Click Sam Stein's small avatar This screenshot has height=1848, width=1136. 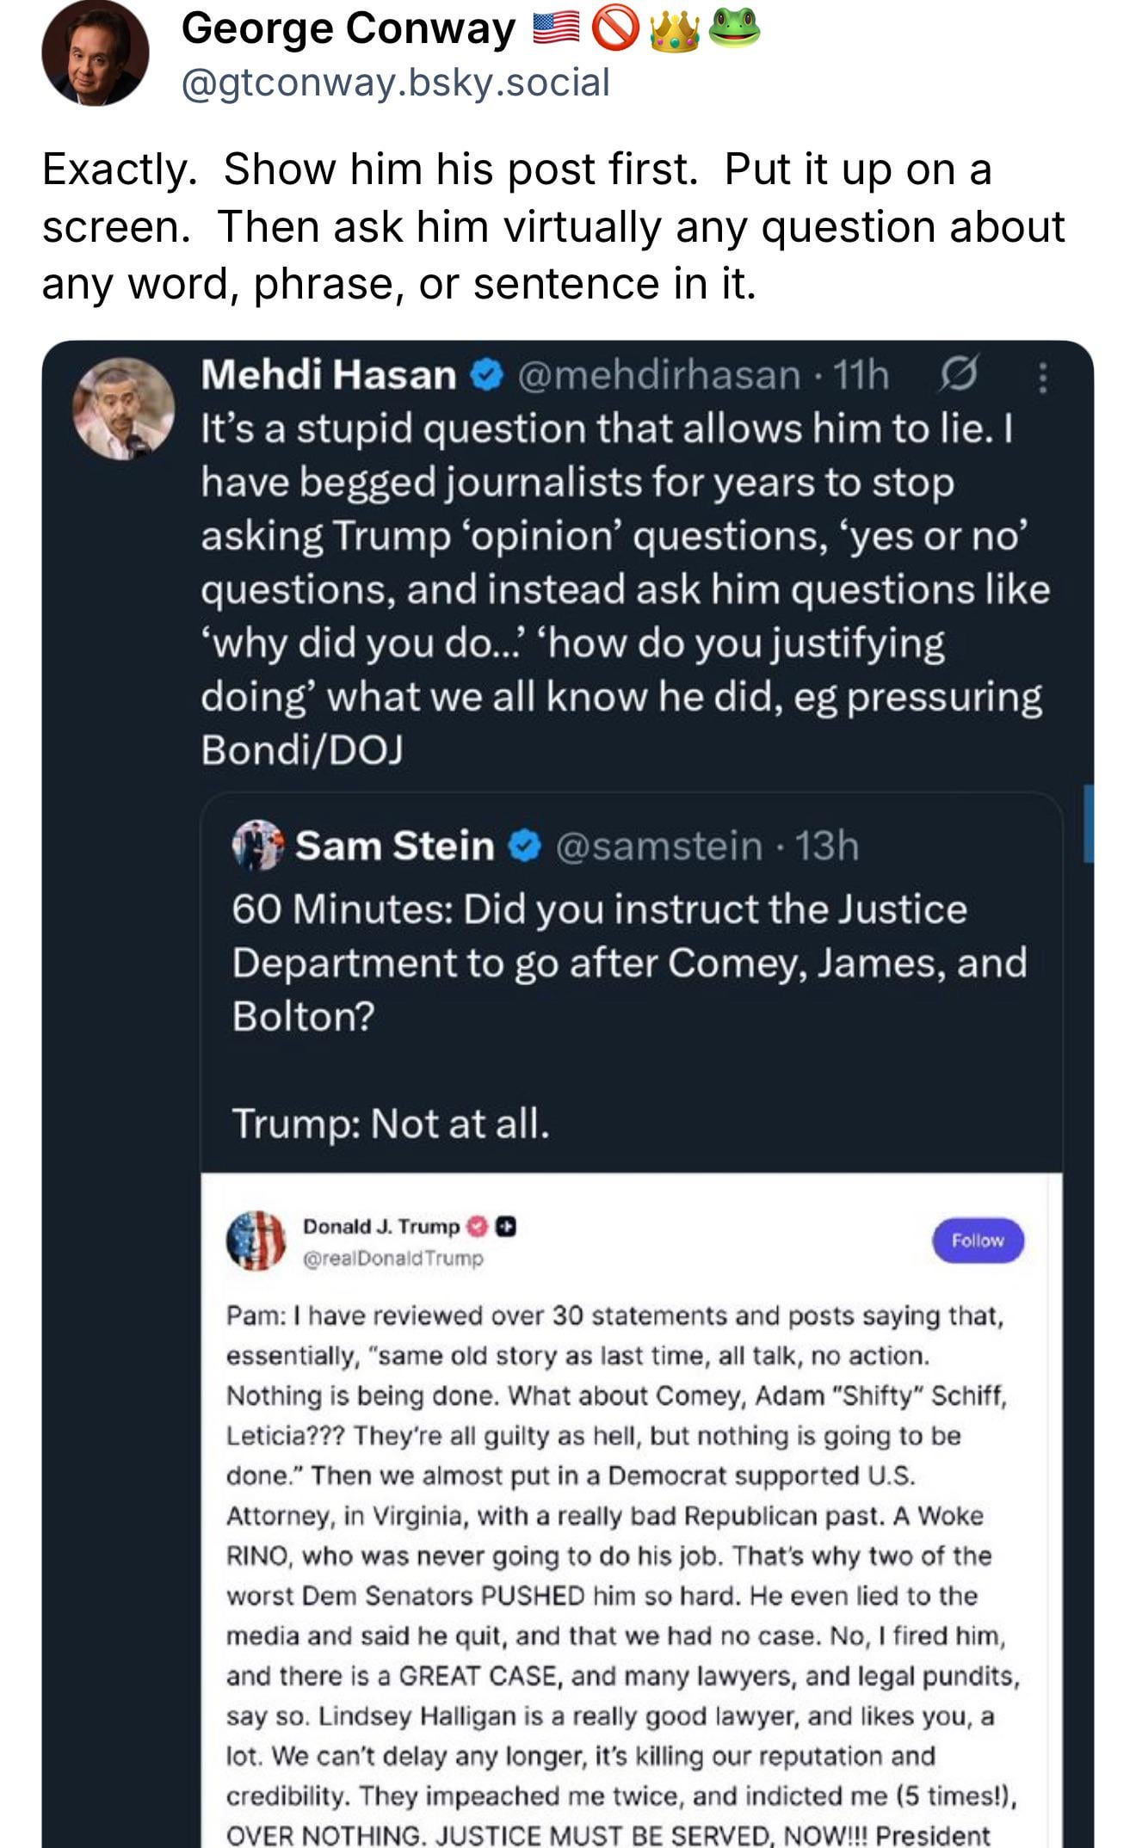[x=257, y=845]
